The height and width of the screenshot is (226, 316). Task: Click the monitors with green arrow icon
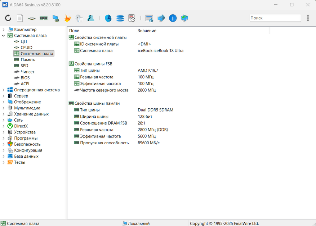coord(184,18)
